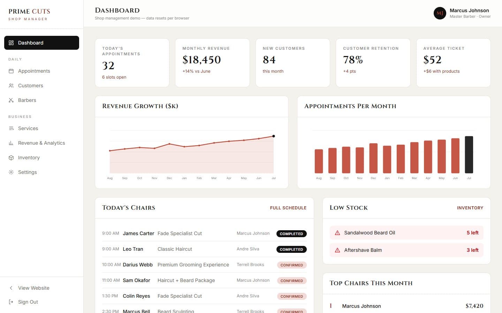
Task: Click the $7,420 top chair amount
Action: (474, 306)
